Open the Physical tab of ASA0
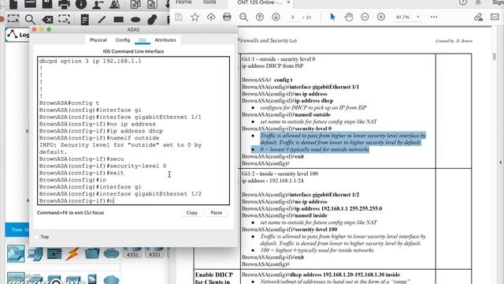The image size is (504, 284). click(98, 40)
